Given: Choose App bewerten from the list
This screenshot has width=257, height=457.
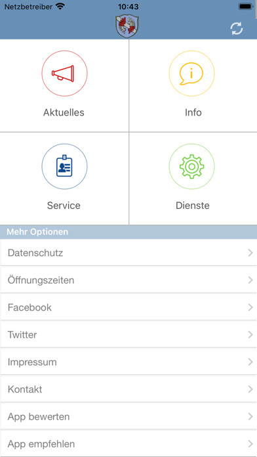Looking at the screenshot, I should (x=128, y=416).
